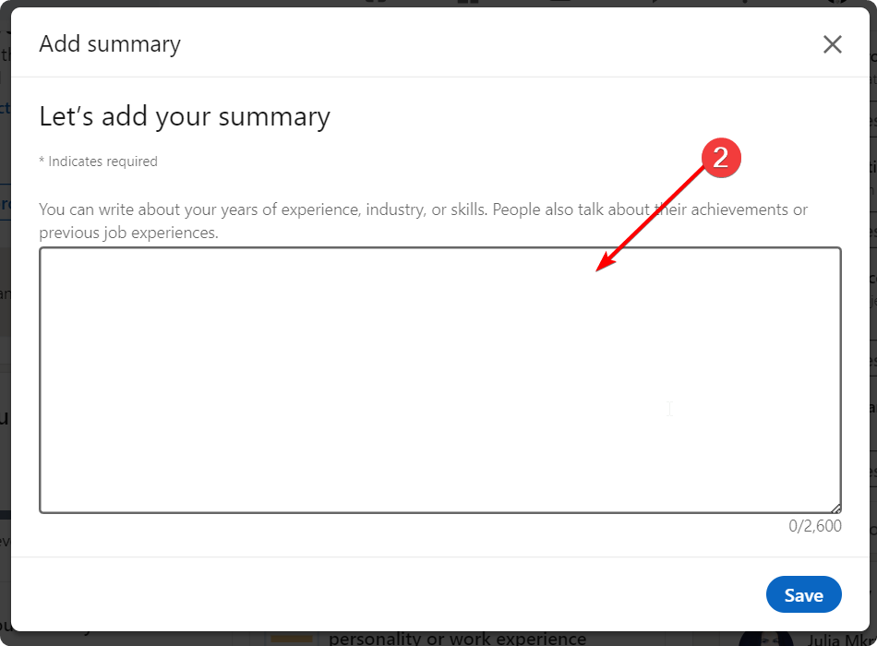Screen dimensions: 877x646
Task: Save the summary
Action: pos(803,595)
